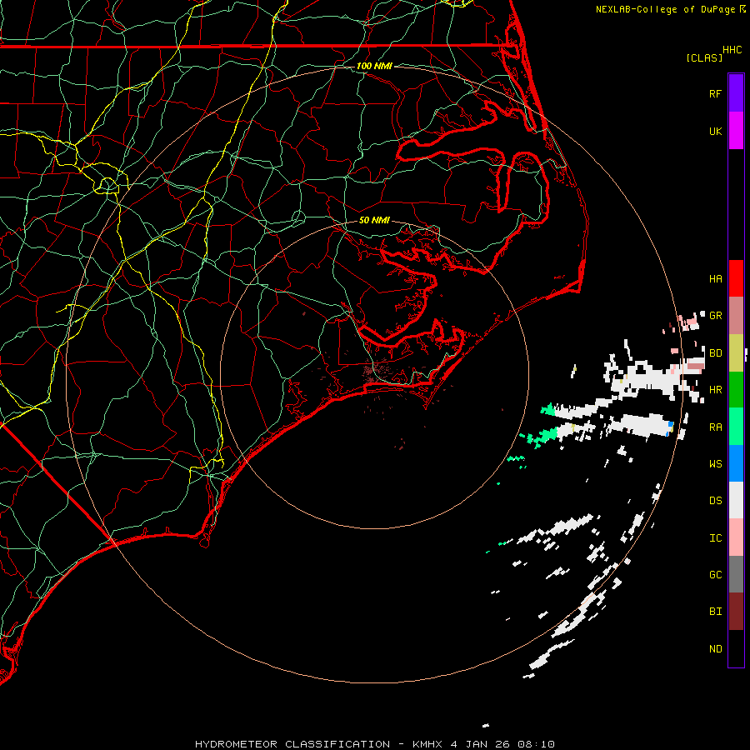Click the "HHC" product code text

732,50
